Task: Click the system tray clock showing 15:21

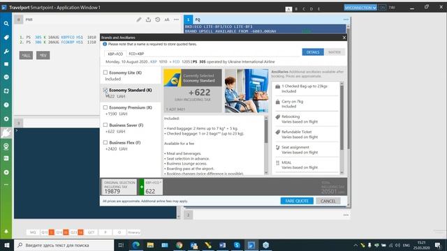Action: click(421, 245)
